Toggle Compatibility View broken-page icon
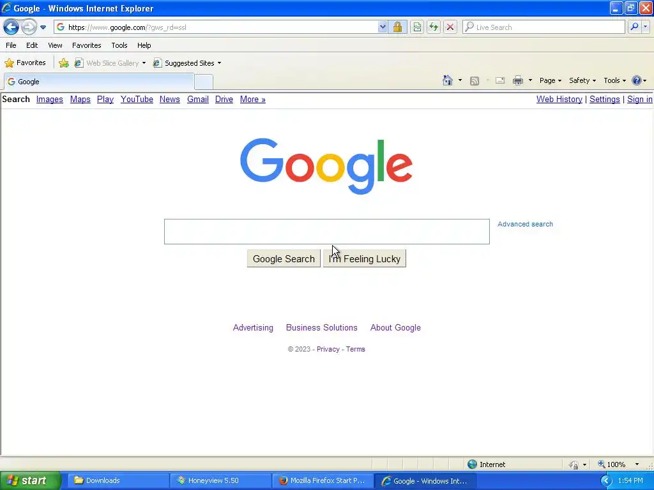This screenshot has height=490, width=654. [x=417, y=27]
